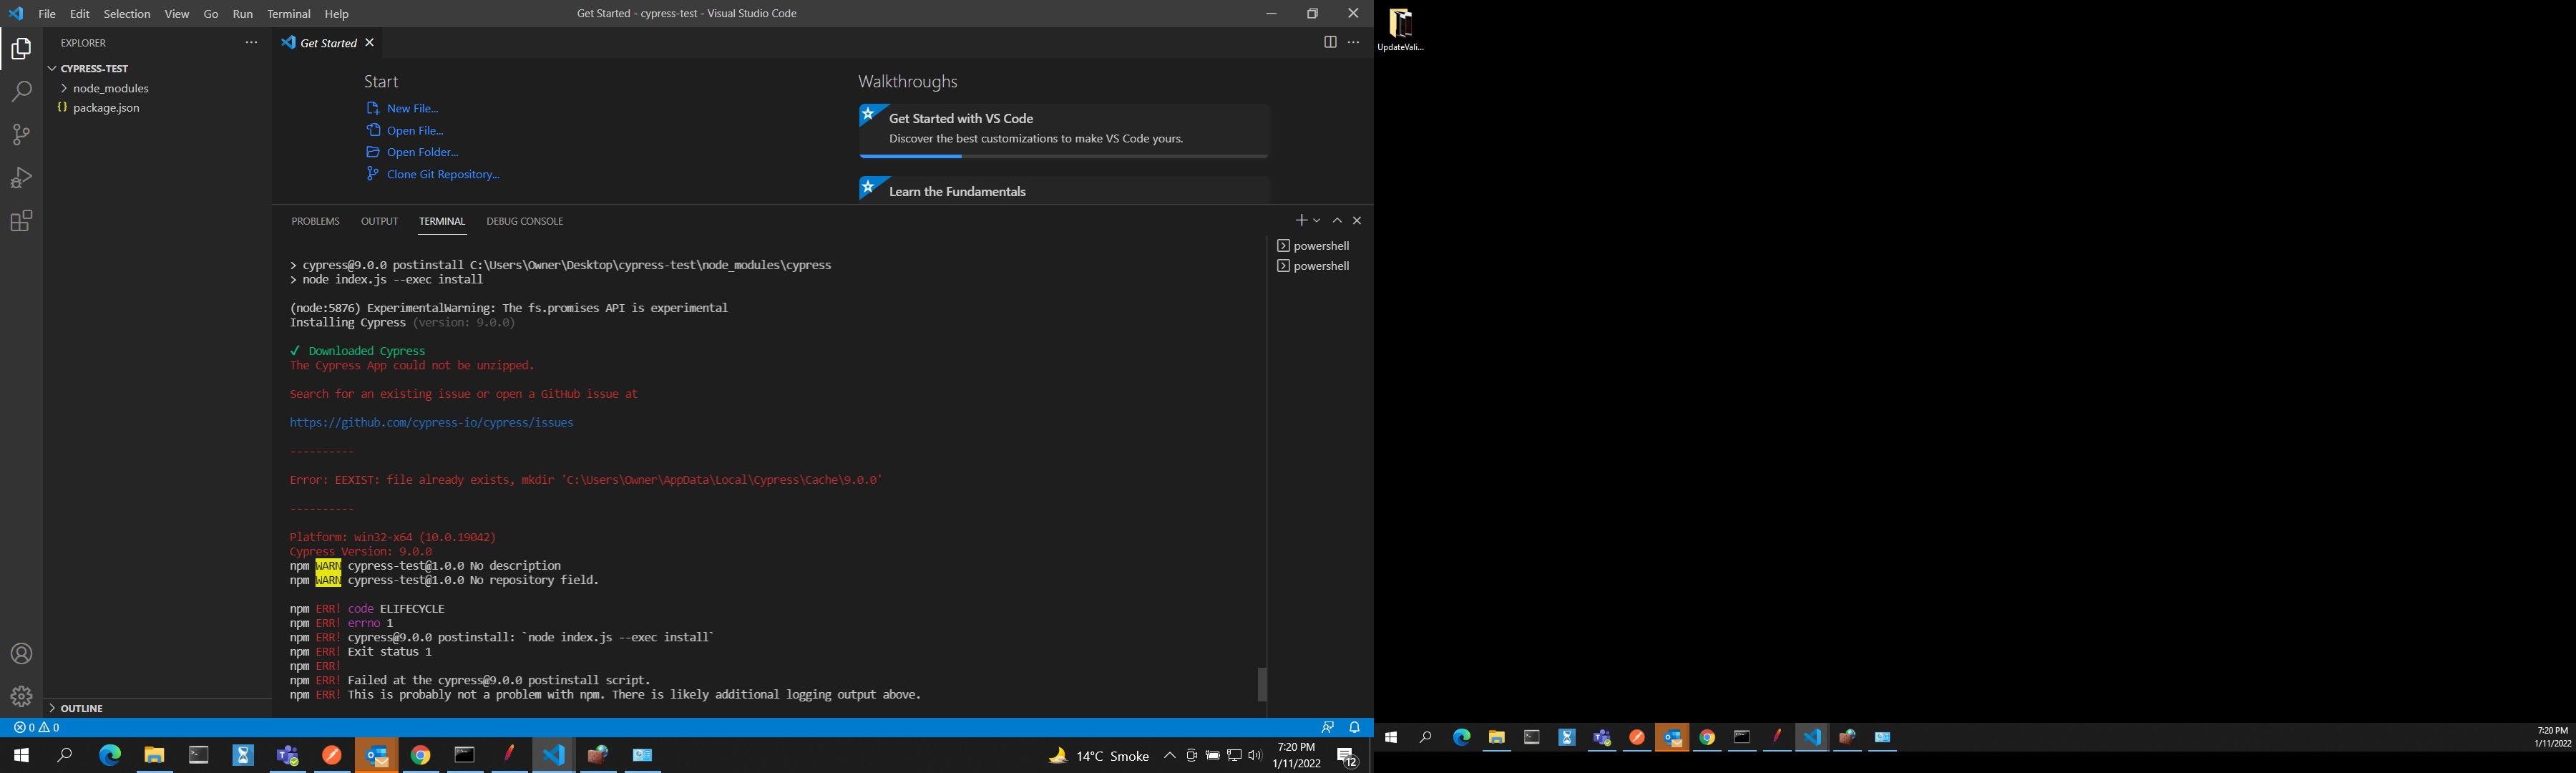Image resolution: width=2576 pixels, height=773 pixels.
Task: Open the File menu
Action: (x=47, y=14)
